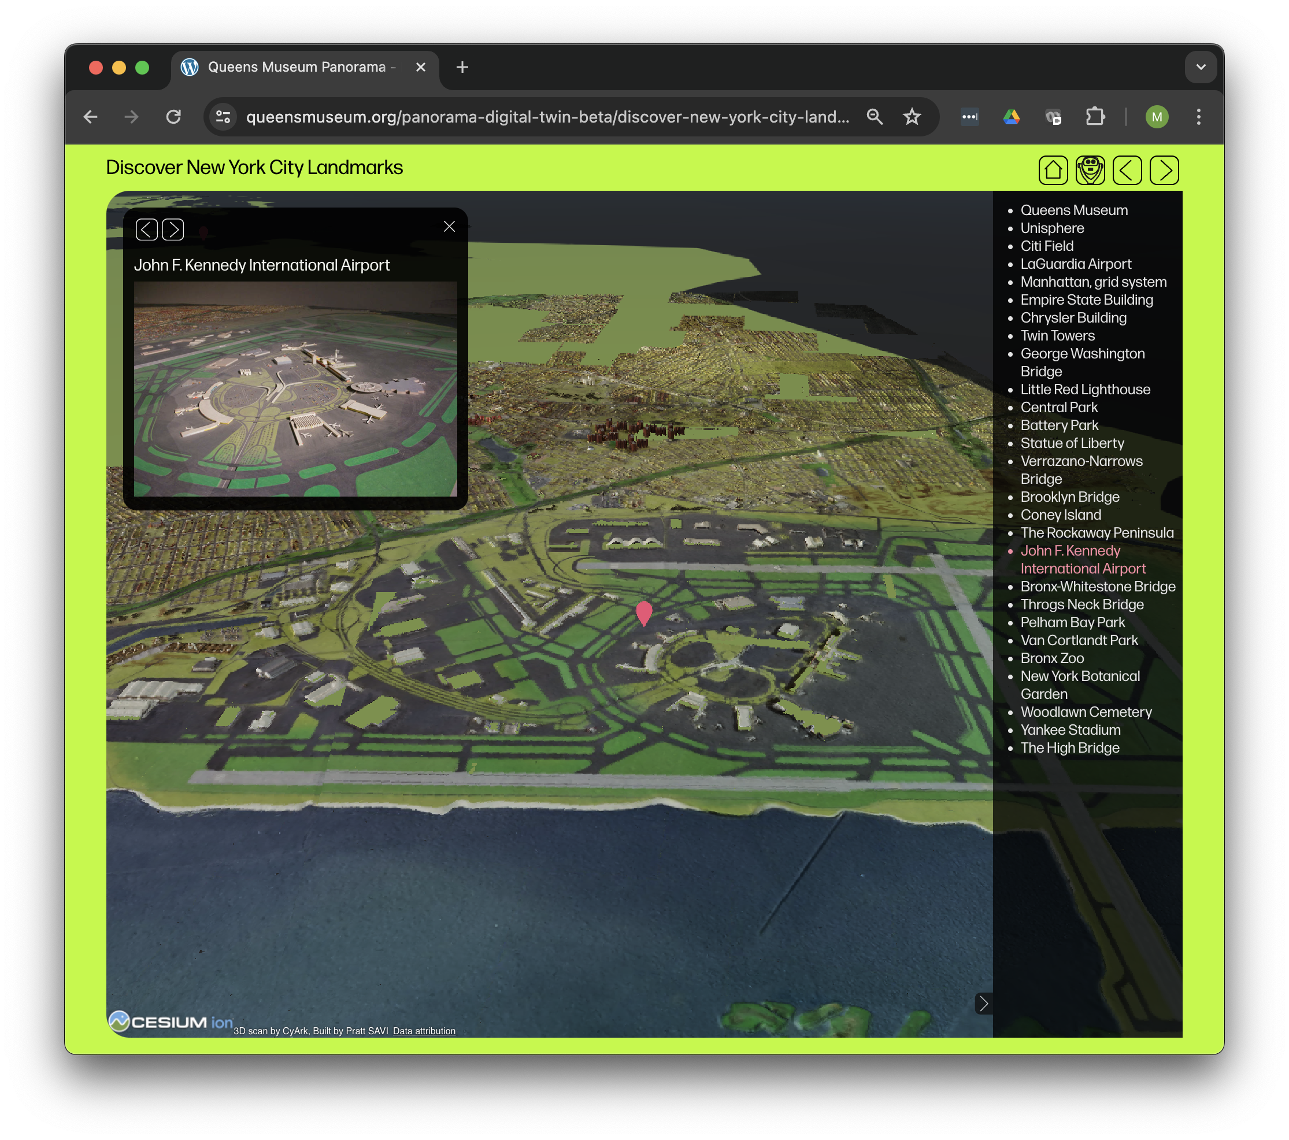1289x1140 pixels.
Task: Close the Queens Museum Panorama tab
Action: coord(421,67)
